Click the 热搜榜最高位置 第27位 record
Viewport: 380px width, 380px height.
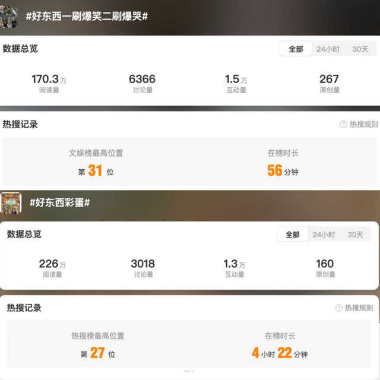click(98, 345)
